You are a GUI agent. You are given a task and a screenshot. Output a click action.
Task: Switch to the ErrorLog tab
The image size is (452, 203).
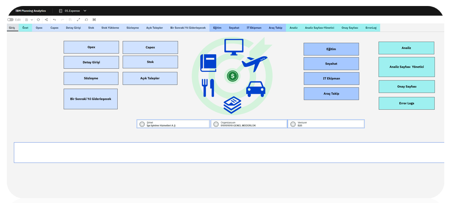(371, 28)
